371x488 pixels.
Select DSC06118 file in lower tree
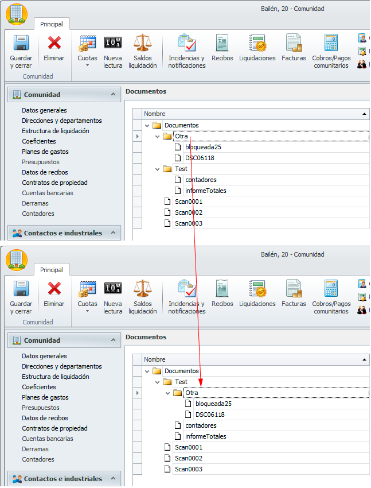[x=210, y=415]
